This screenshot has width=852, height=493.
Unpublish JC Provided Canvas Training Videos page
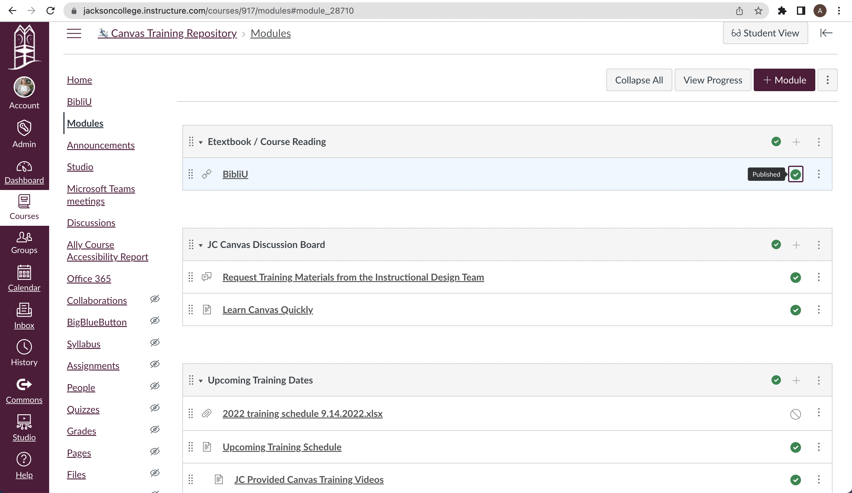[795, 479]
